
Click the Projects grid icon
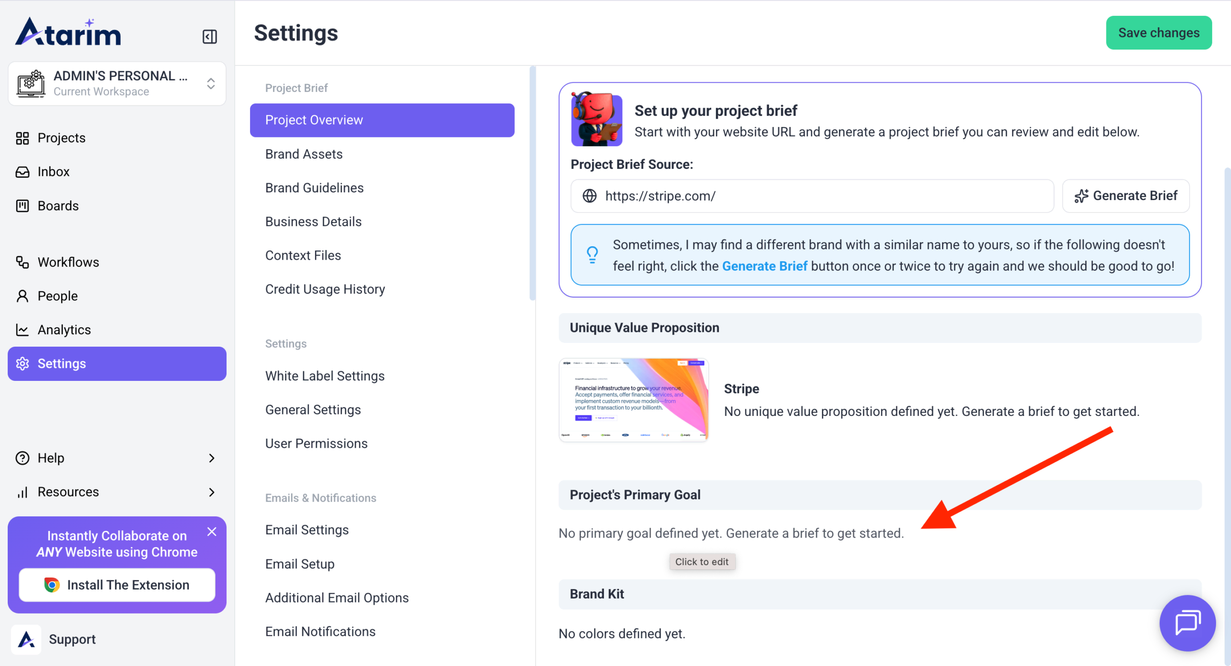[x=22, y=138]
